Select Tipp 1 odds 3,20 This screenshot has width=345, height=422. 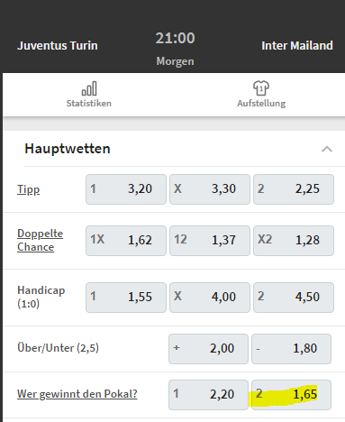pyautogui.click(x=126, y=189)
